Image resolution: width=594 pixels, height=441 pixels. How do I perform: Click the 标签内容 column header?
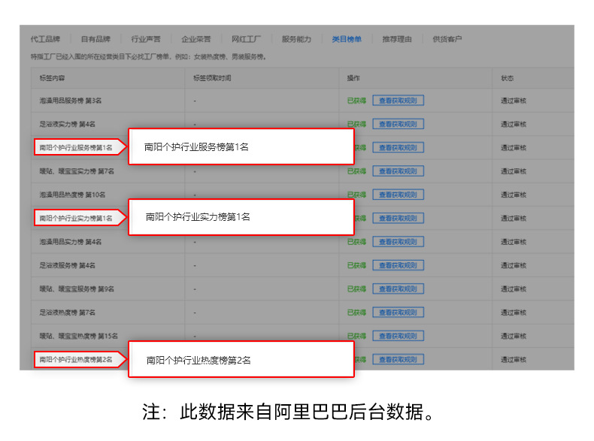[x=53, y=78]
